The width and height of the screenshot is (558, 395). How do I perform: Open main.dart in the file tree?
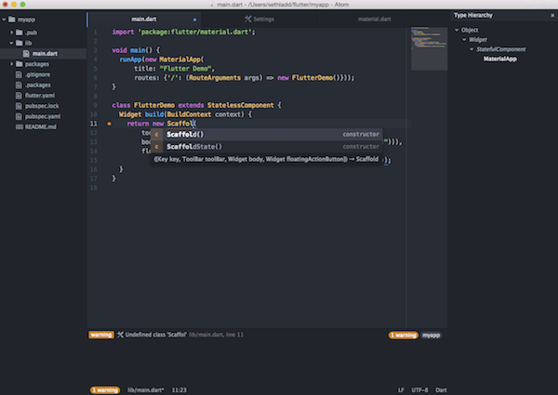click(45, 53)
